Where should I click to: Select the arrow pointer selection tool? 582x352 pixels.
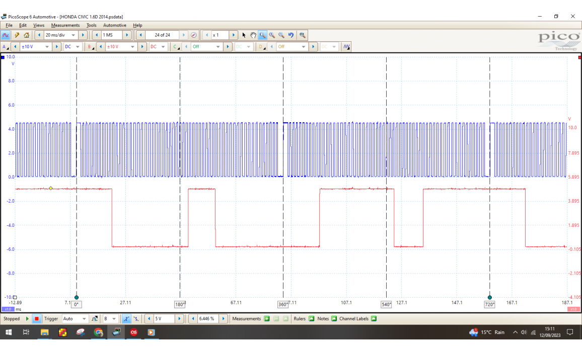point(244,35)
